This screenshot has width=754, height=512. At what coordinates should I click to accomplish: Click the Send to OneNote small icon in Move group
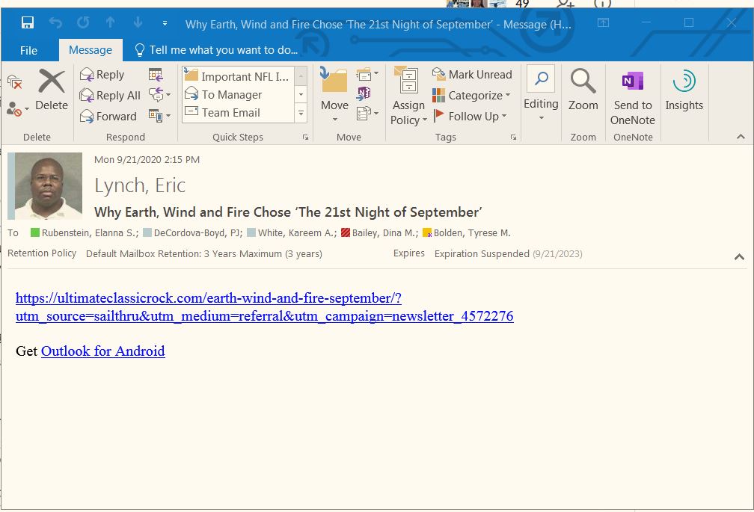click(364, 93)
